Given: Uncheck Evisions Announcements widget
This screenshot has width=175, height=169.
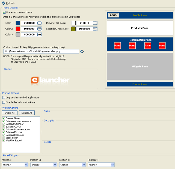Looking at the screenshot, I should click(4, 121).
